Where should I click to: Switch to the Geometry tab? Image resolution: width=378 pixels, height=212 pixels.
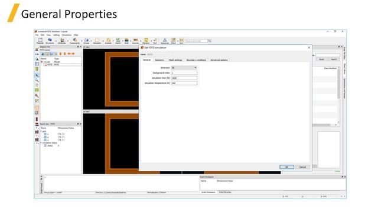coord(159,60)
